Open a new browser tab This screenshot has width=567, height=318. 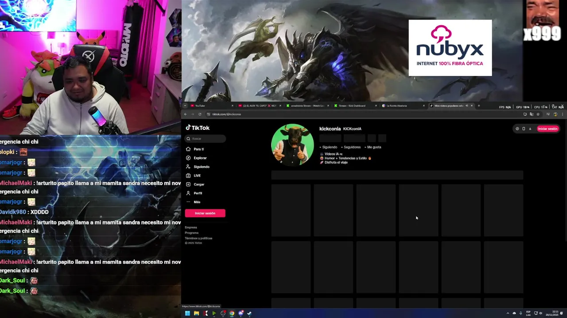click(x=478, y=106)
